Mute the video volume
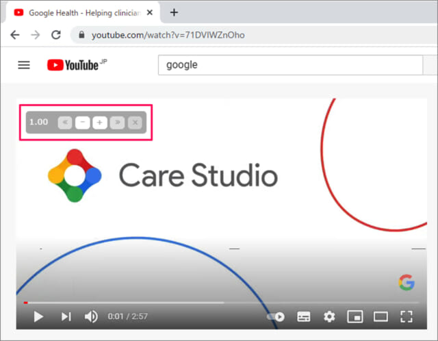The width and height of the screenshot is (438, 341). pos(91,316)
